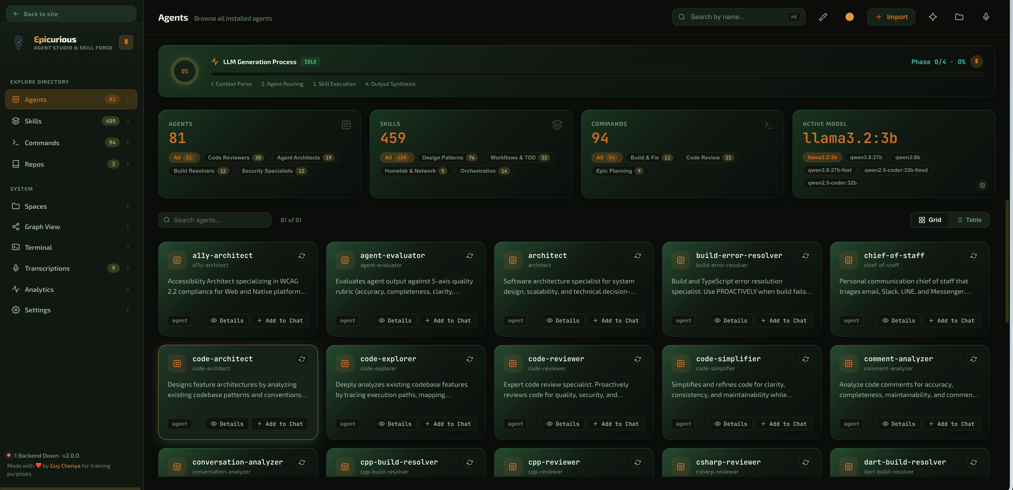Expand Commands sidebar chevron
Image resolution: width=1013 pixels, height=490 pixels.
tap(128, 142)
